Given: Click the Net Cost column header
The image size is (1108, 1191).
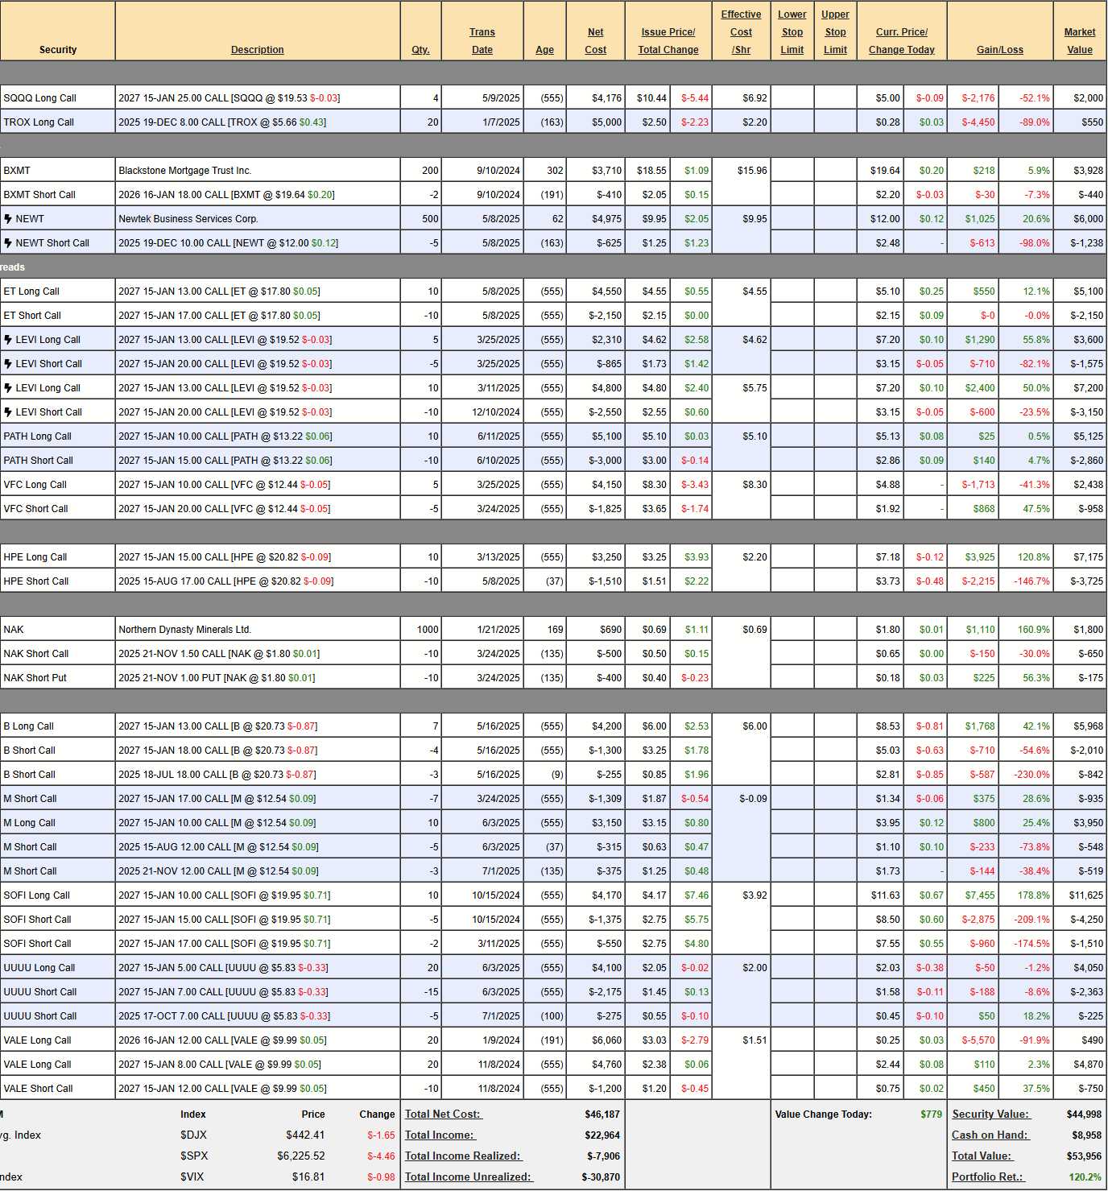Looking at the screenshot, I should [595, 41].
